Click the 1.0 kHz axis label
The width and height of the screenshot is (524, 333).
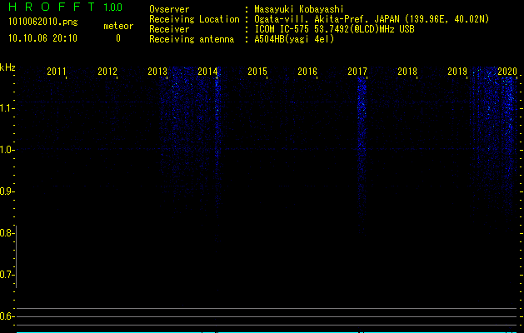7,150
